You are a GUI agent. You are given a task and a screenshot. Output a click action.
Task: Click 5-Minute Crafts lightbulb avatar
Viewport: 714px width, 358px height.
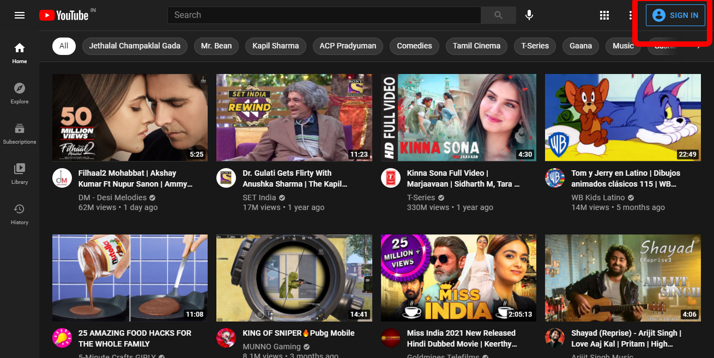point(62,338)
